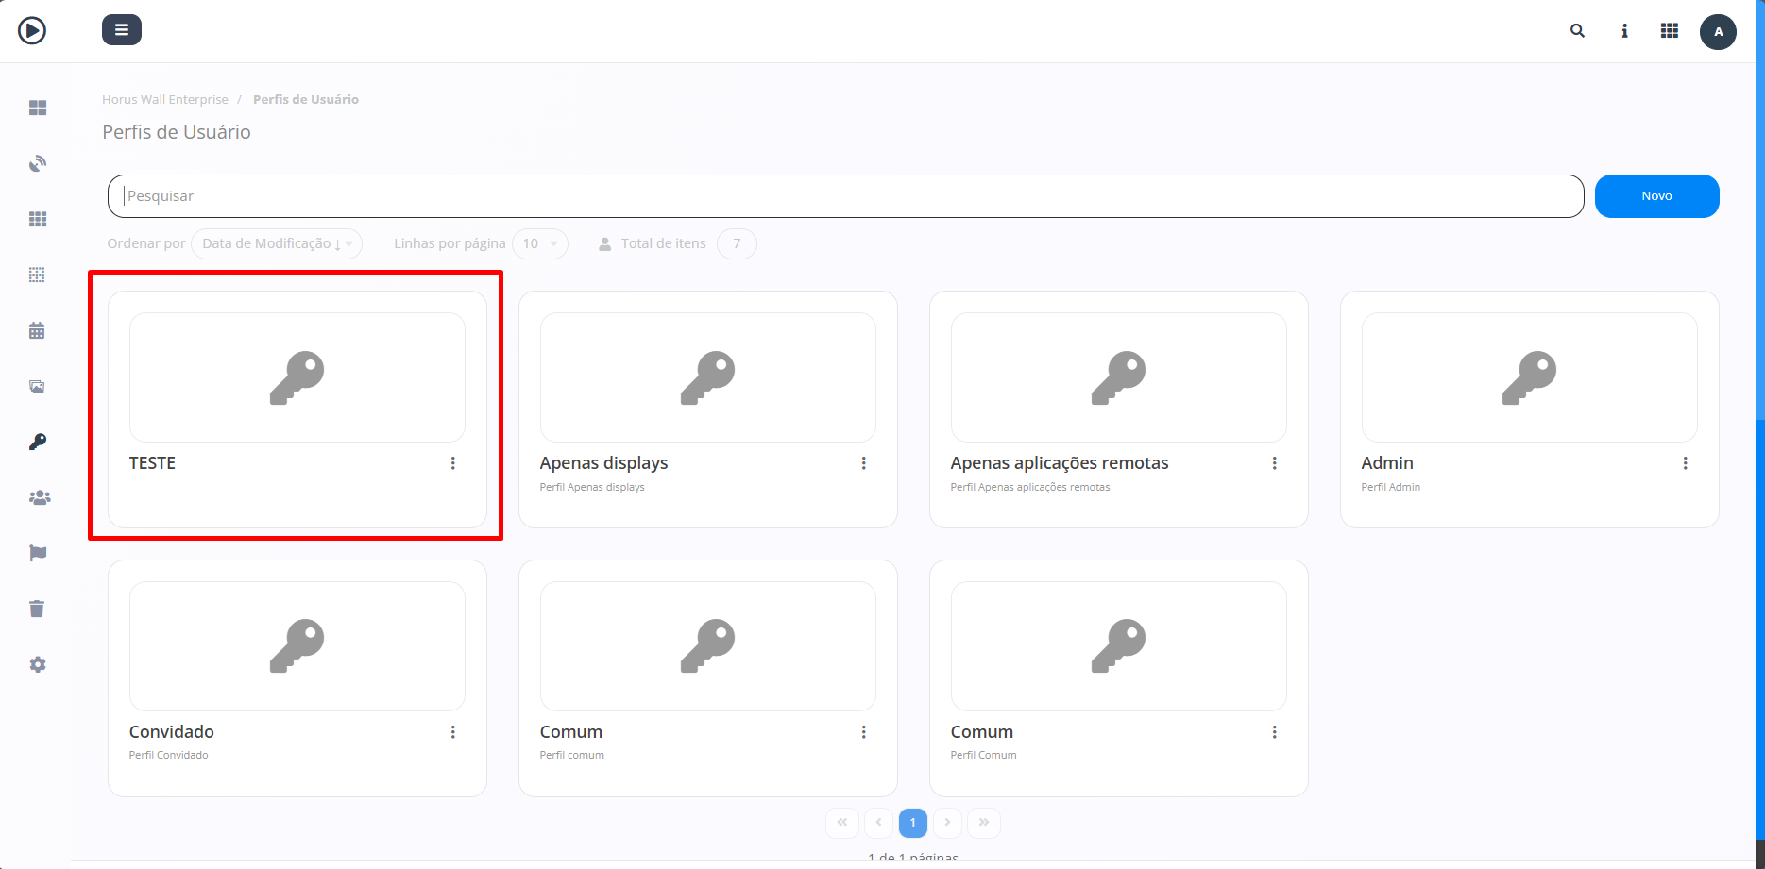Image resolution: width=1765 pixels, height=869 pixels.
Task: Click the blue Novo button
Action: 1656,195
